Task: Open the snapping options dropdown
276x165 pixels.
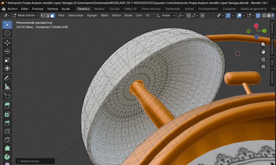Action: 195,15
